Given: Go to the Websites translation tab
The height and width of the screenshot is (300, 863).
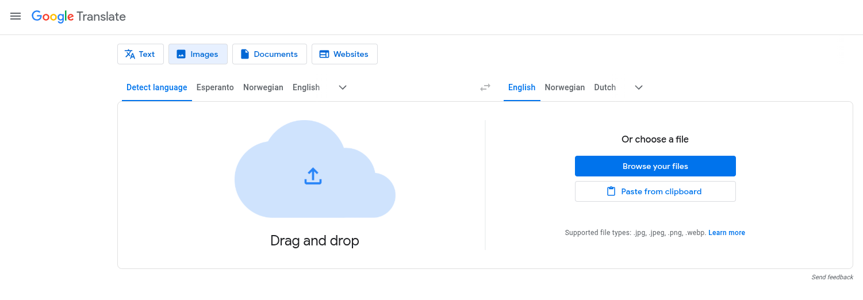Looking at the screenshot, I should [344, 54].
